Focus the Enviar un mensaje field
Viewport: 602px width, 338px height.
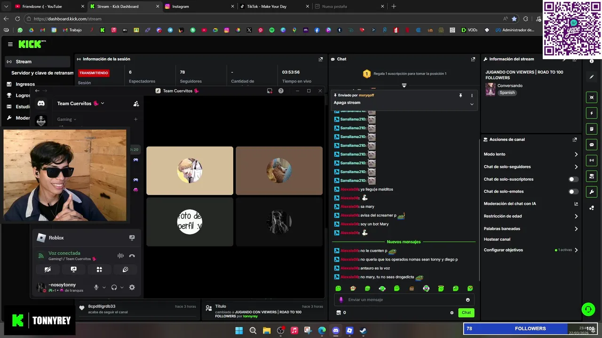point(404,300)
